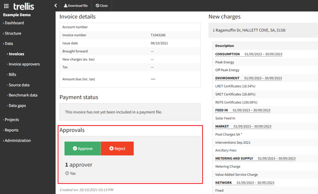Select Benchmark data in sidebar
Viewport: 318px width, 194px height.
(x=23, y=95)
